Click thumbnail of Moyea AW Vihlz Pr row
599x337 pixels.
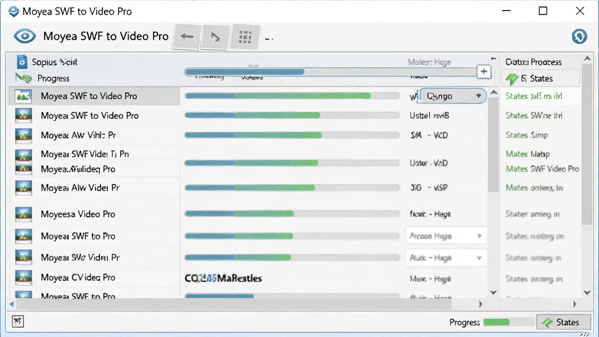click(x=23, y=135)
